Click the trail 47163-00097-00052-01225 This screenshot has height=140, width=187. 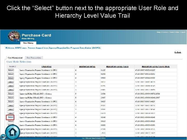145,70
